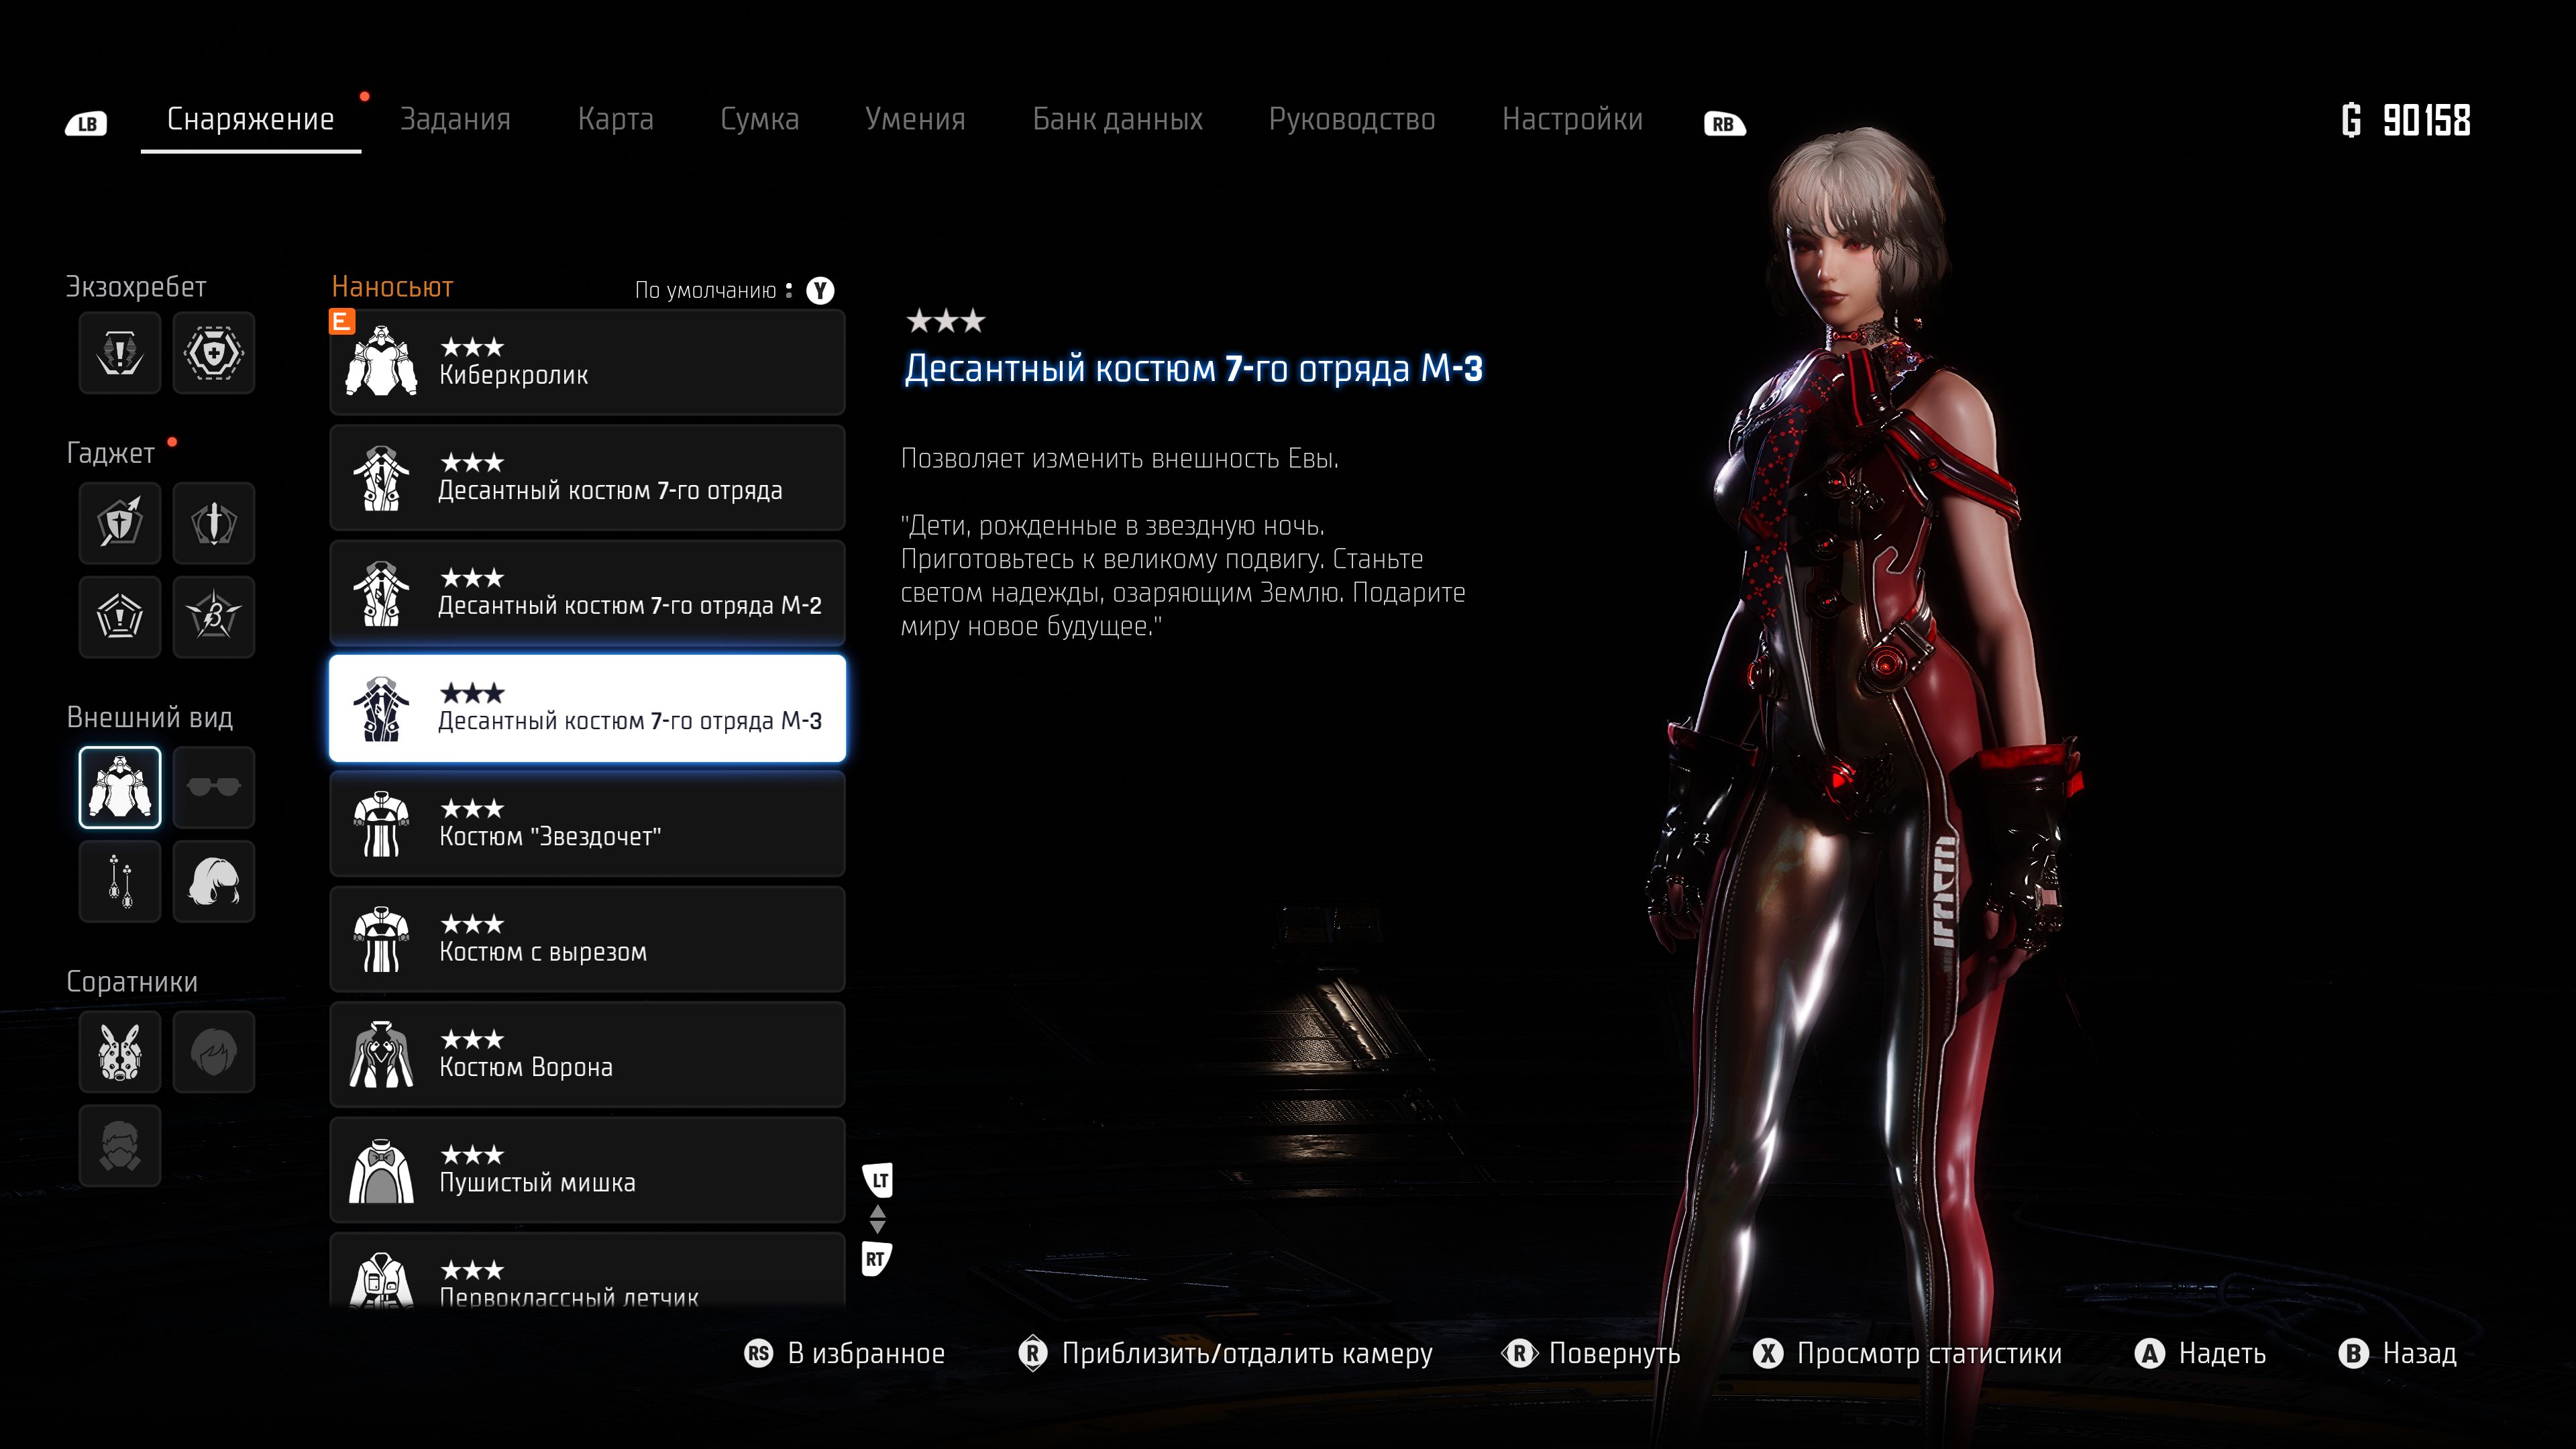Open the Умения tab
The height and width of the screenshot is (1449, 2576).
pos(914,120)
